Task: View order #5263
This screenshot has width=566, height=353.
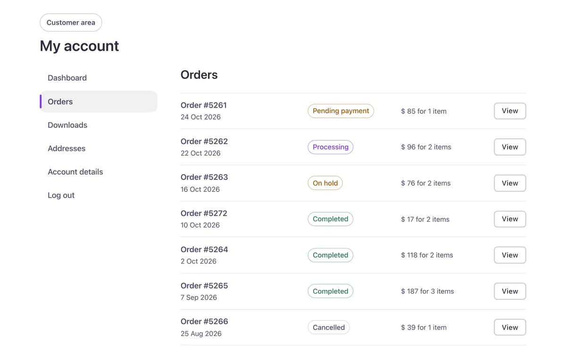Action: coord(510,183)
